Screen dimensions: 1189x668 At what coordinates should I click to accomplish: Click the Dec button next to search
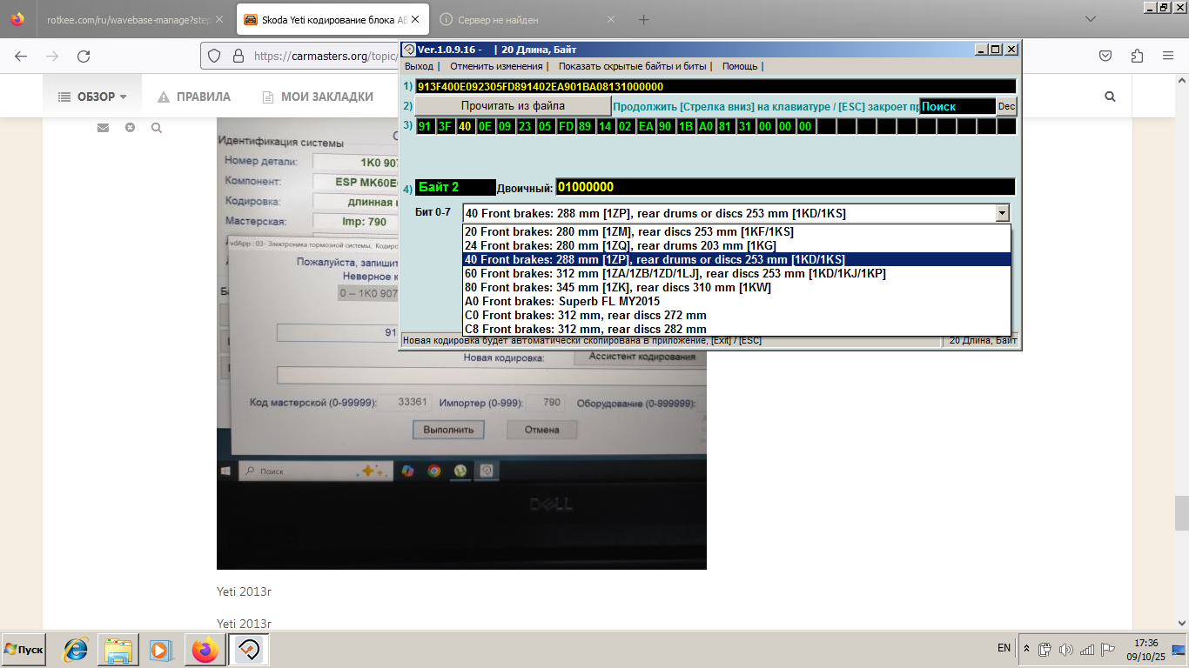pyautogui.click(x=1006, y=106)
